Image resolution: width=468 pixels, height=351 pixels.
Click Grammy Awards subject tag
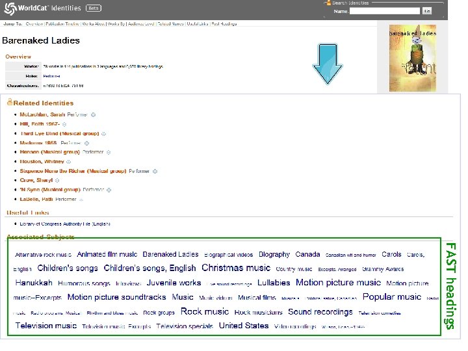click(x=383, y=269)
